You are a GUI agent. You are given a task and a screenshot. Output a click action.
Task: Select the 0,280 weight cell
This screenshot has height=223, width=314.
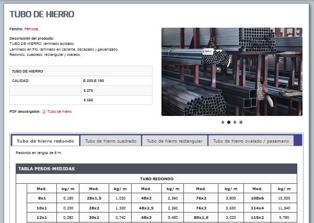pos(68,218)
